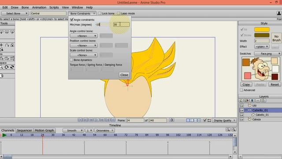Enable the Lock bone checkbox

pos(100,13)
